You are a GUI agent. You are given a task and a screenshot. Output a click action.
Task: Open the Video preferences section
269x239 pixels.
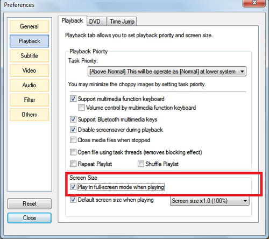(x=29, y=71)
